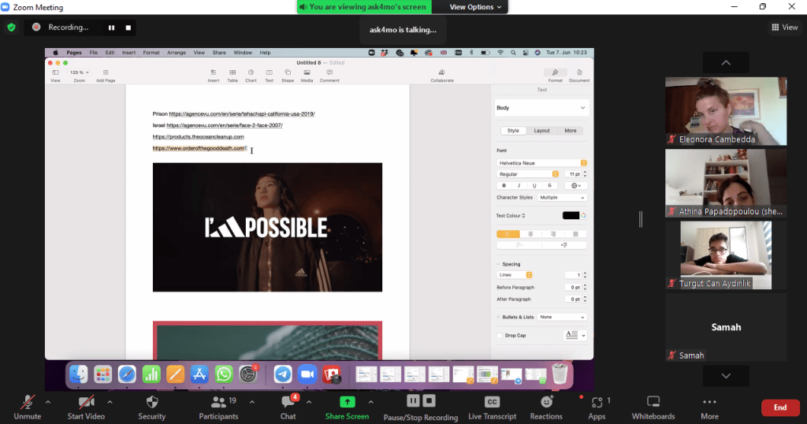Stop the recording from top bar
The image size is (807, 424).
(128, 28)
